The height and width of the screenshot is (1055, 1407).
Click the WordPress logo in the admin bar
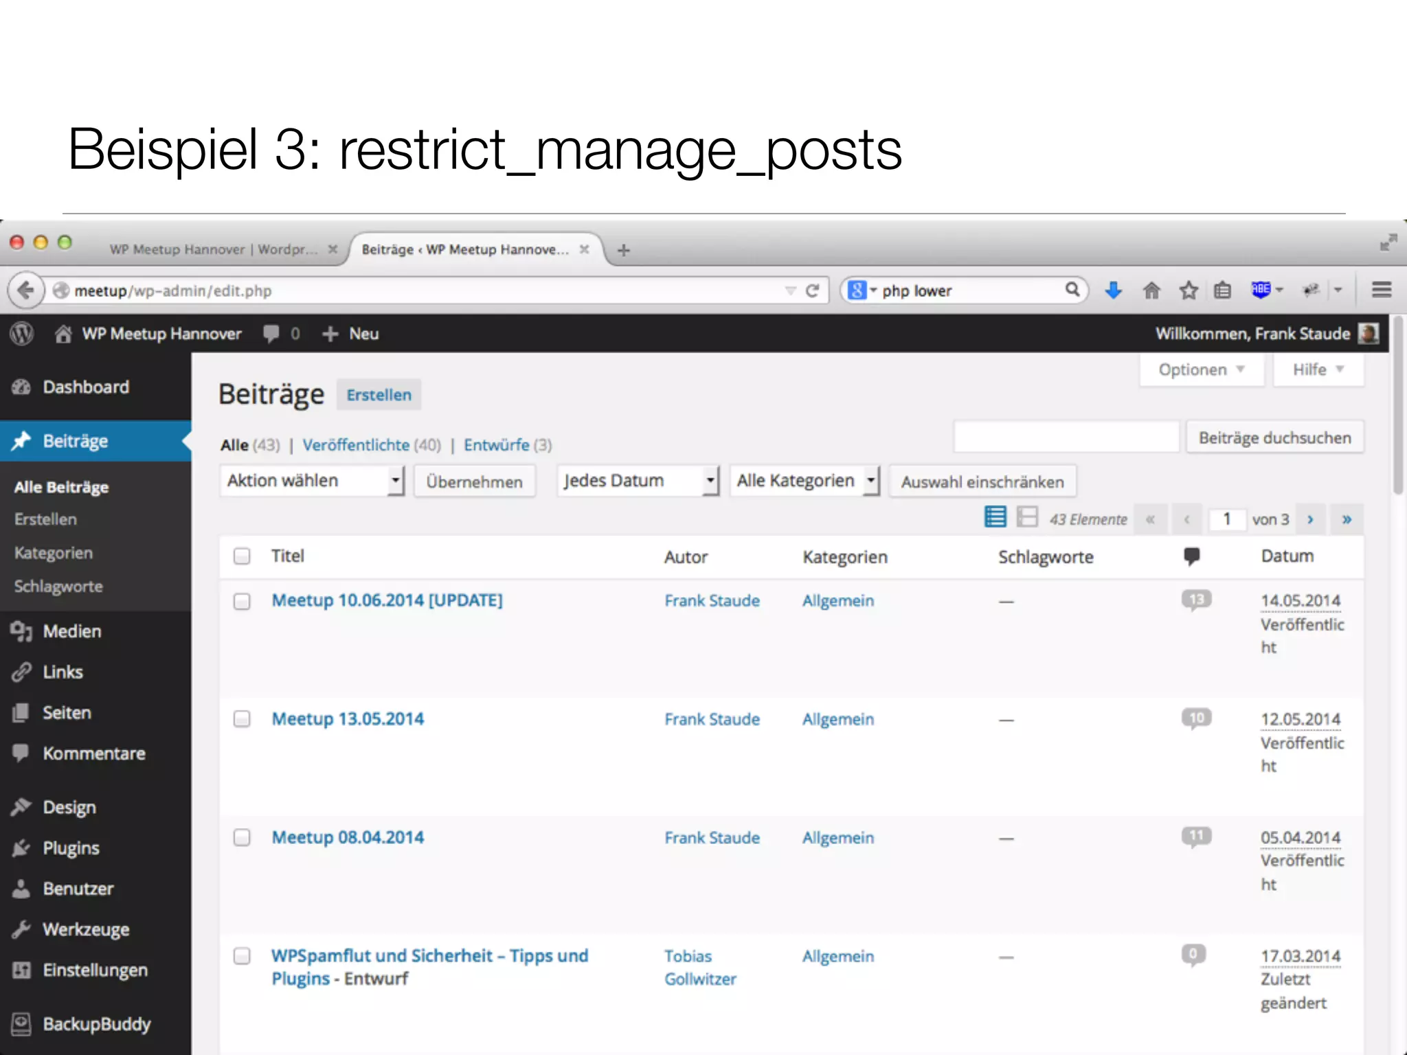pos(22,334)
